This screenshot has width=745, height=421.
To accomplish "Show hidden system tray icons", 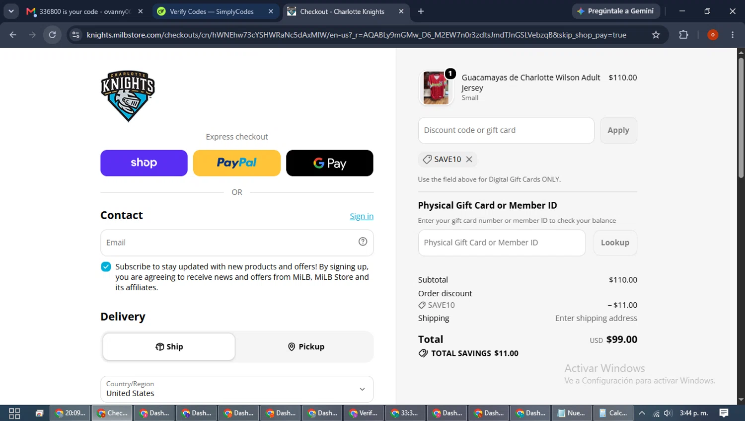I will point(642,413).
